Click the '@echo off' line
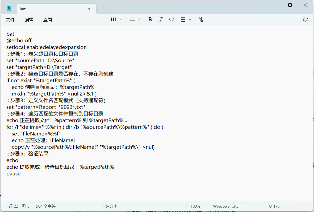314x212 pixels. tap(19, 40)
